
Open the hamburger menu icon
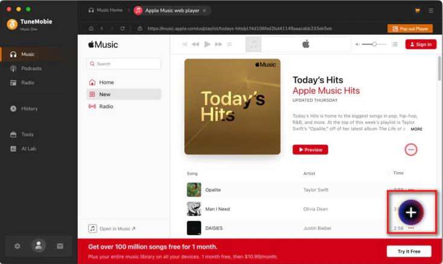(431, 11)
